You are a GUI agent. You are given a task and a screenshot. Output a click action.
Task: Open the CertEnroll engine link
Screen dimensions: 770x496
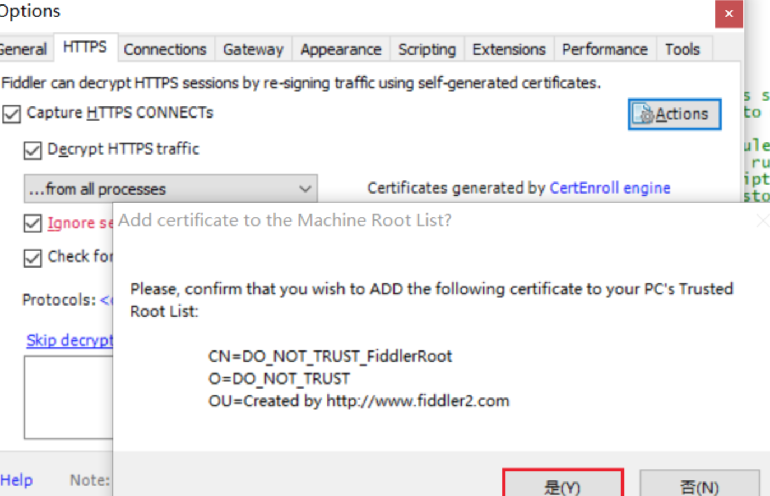[610, 188]
